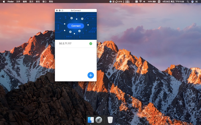The height and width of the screenshot is (125, 201).
Task: Click the round blue status icon in menu bar
Action: click(111, 1)
